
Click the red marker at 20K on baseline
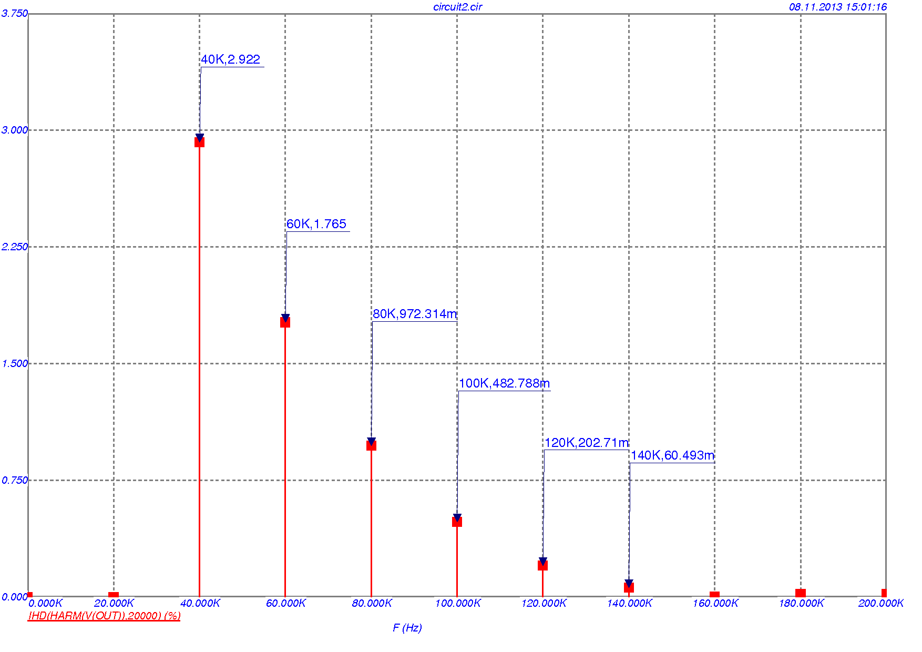[114, 595]
